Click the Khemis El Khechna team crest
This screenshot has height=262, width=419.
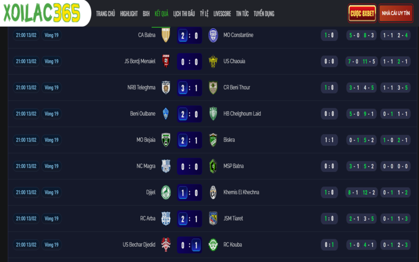pos(213,192)
